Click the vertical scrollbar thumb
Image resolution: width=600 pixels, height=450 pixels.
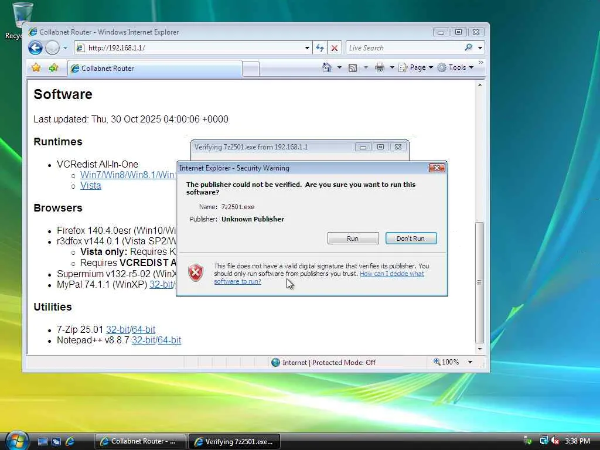point(479,282)
